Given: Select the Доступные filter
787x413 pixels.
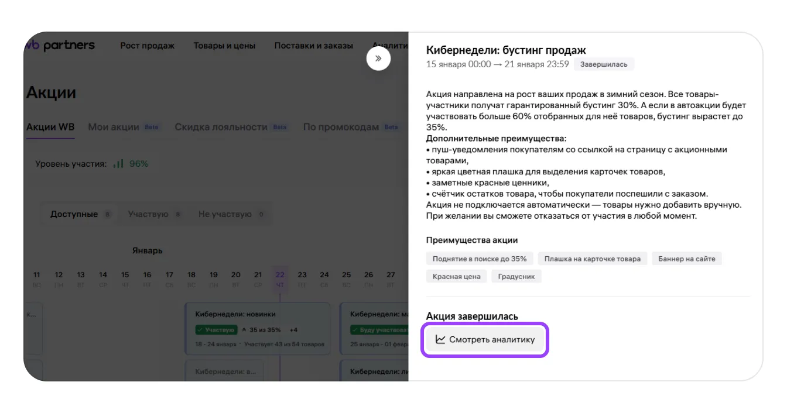Looking at the screenshot, I should pos(74,214).
